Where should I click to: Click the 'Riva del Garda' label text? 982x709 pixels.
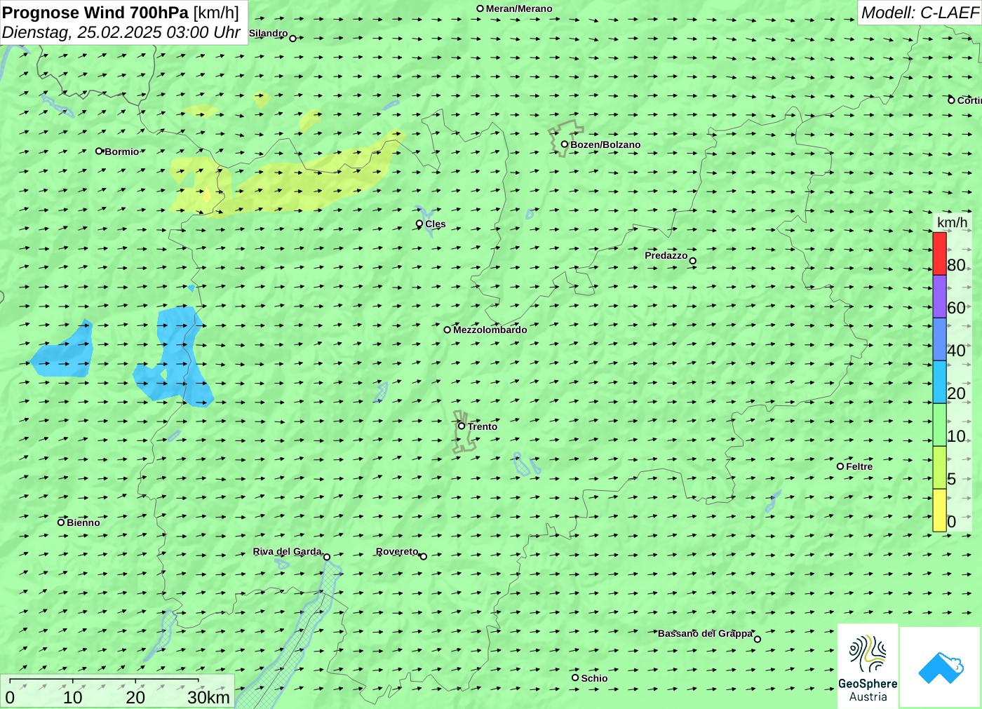(x=288, y=552)
